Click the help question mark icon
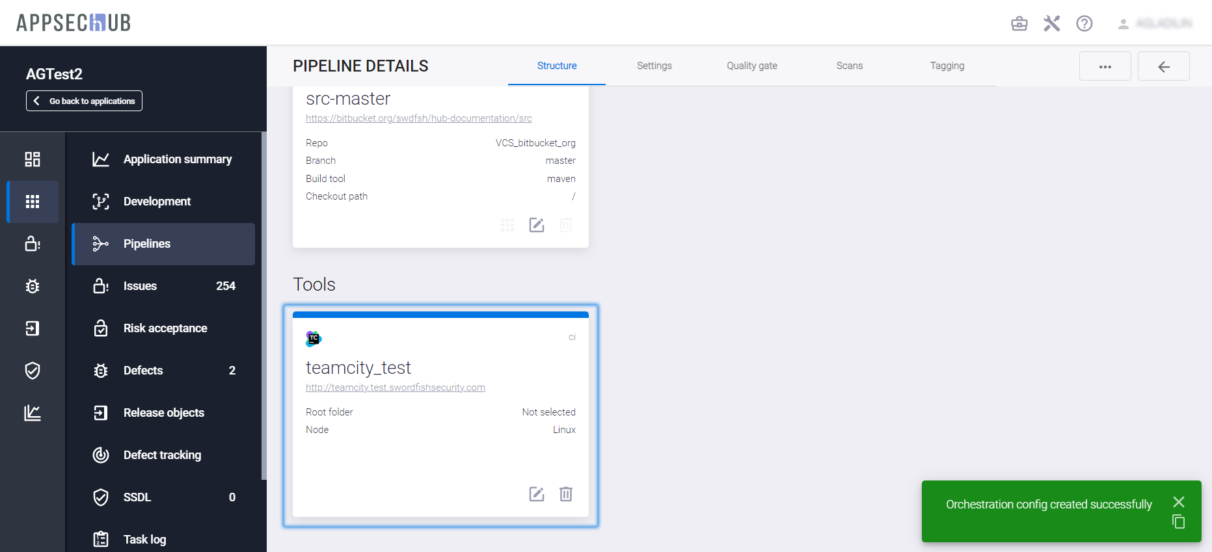This screenshot has height=552, width=1212. tap(1084, 24)
